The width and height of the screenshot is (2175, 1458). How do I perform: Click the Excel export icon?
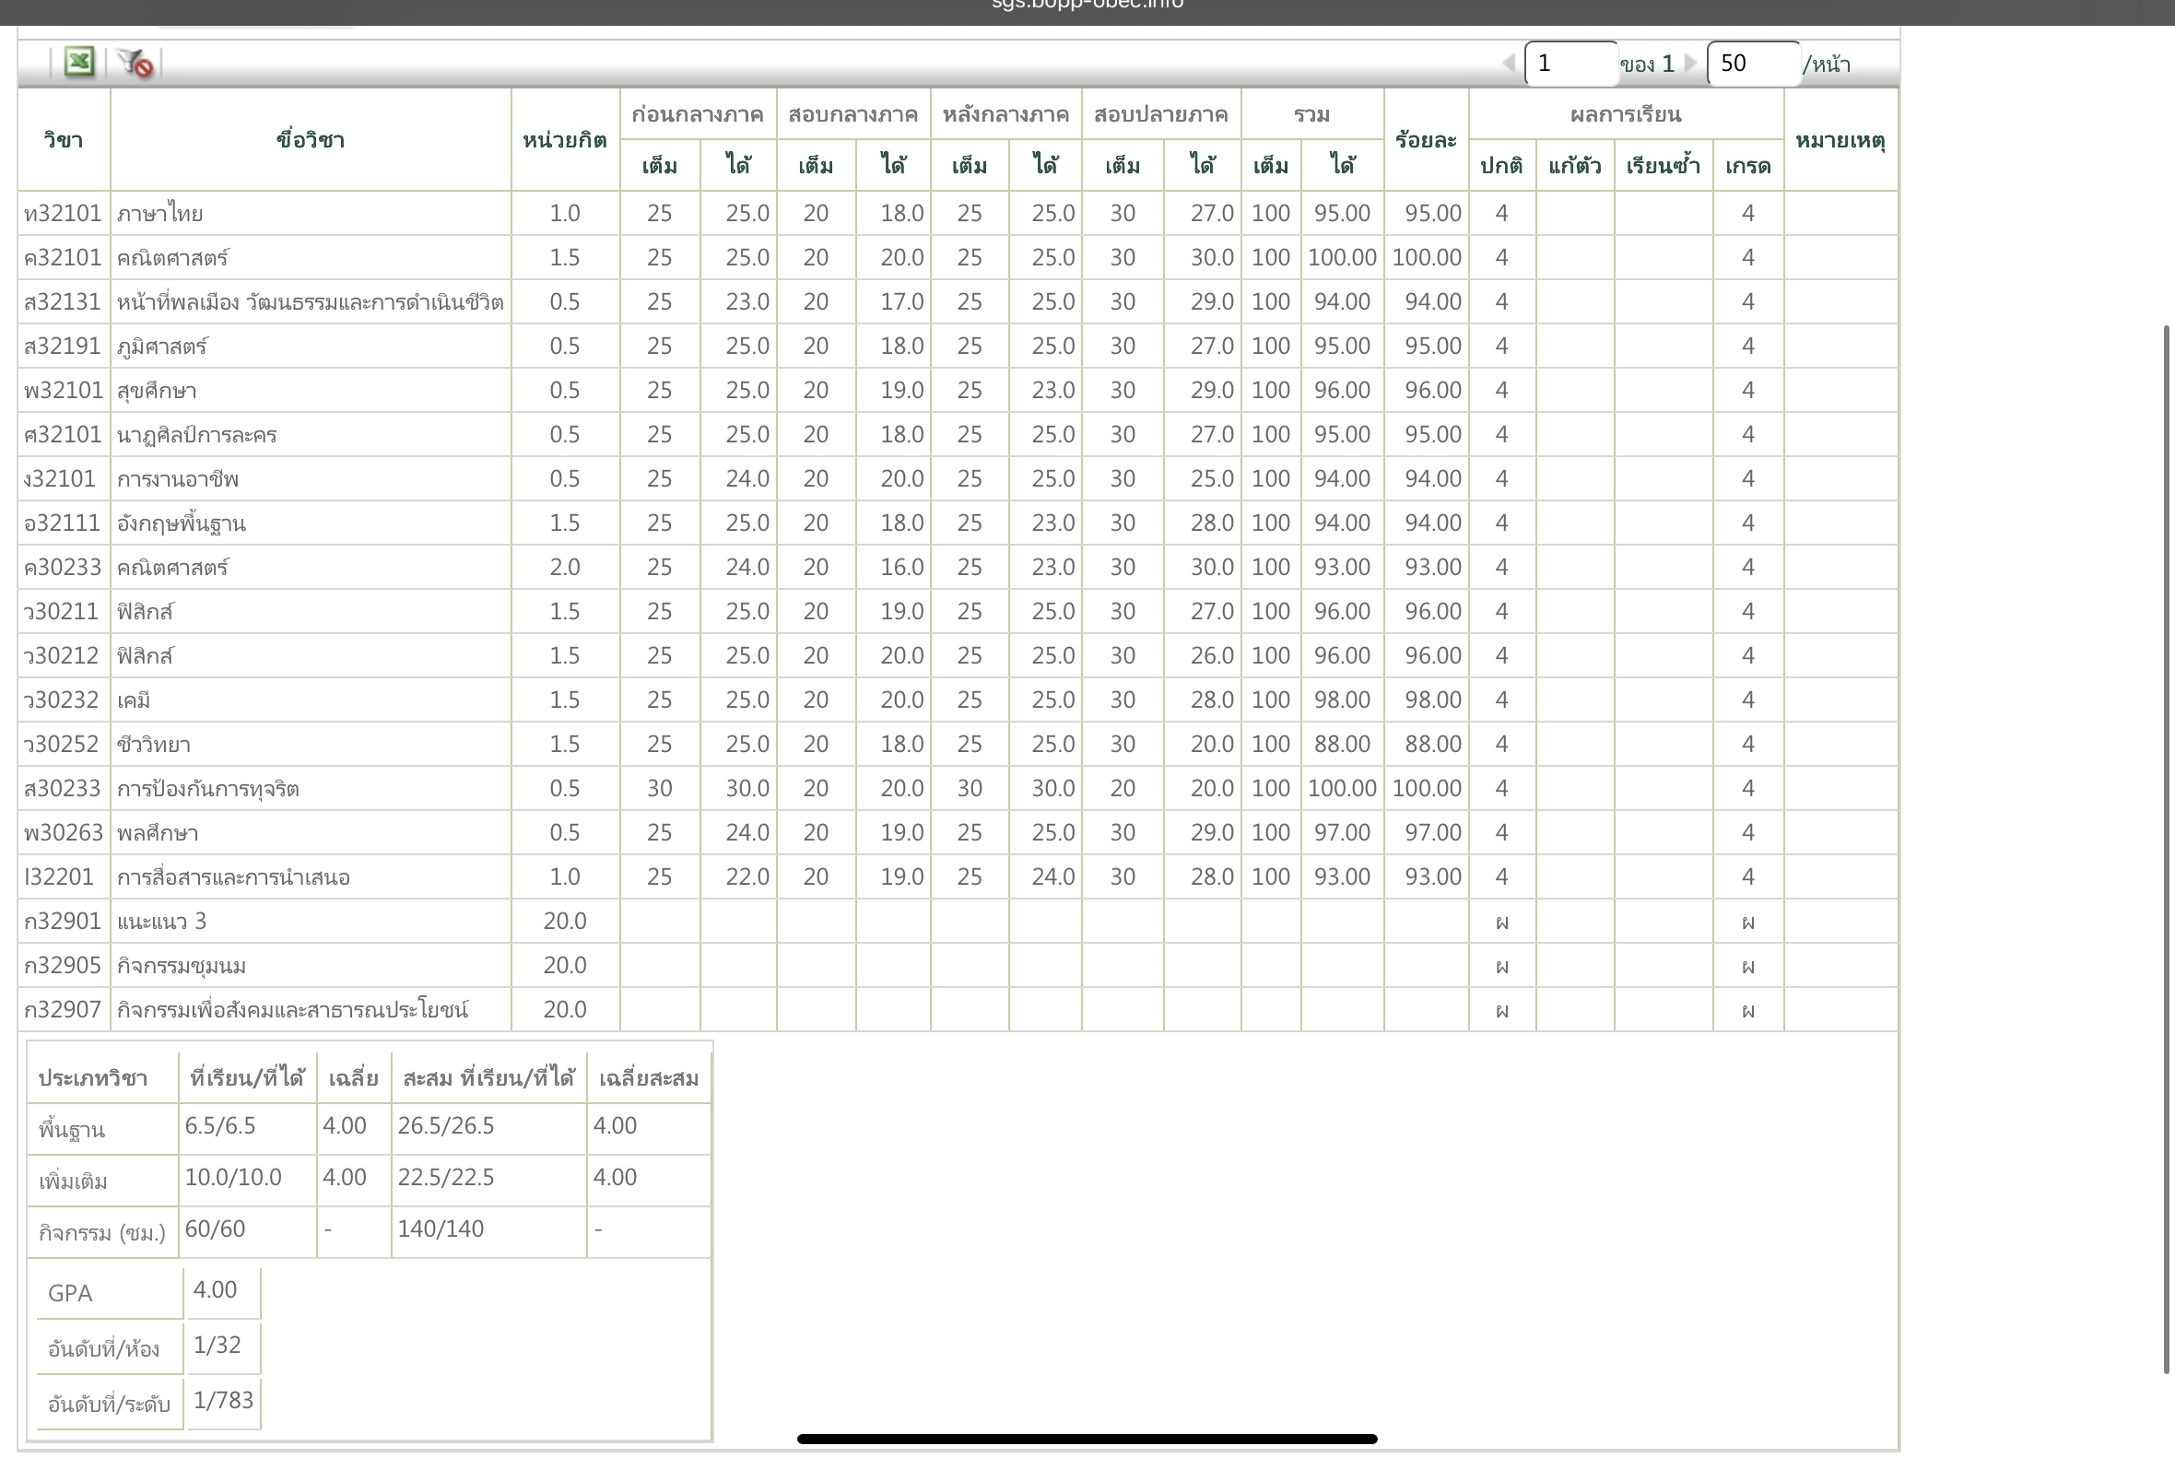(79, 63)
